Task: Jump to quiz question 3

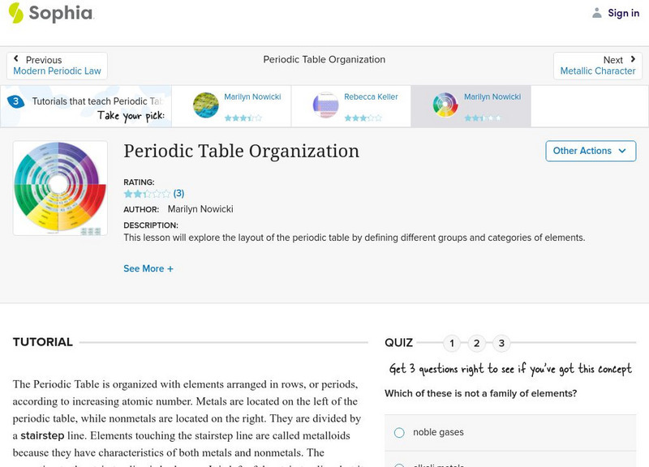Action: click(502, 343)
